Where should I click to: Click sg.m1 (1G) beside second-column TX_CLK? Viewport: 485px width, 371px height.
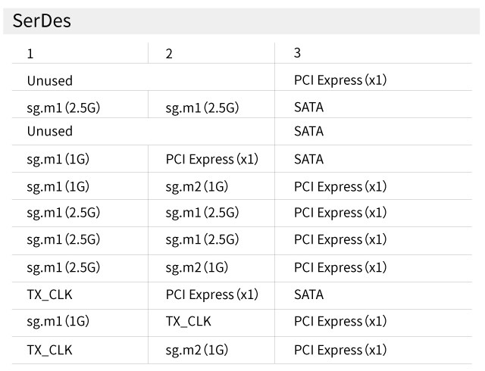click(58, 322)
